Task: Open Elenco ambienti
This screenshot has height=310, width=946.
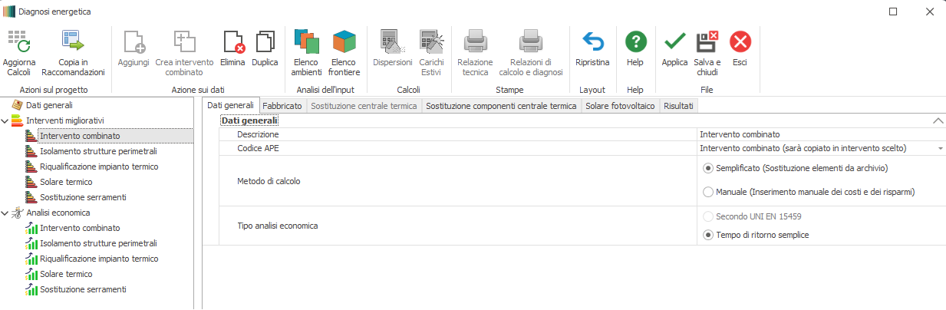Action: click(x=306, y=41)
